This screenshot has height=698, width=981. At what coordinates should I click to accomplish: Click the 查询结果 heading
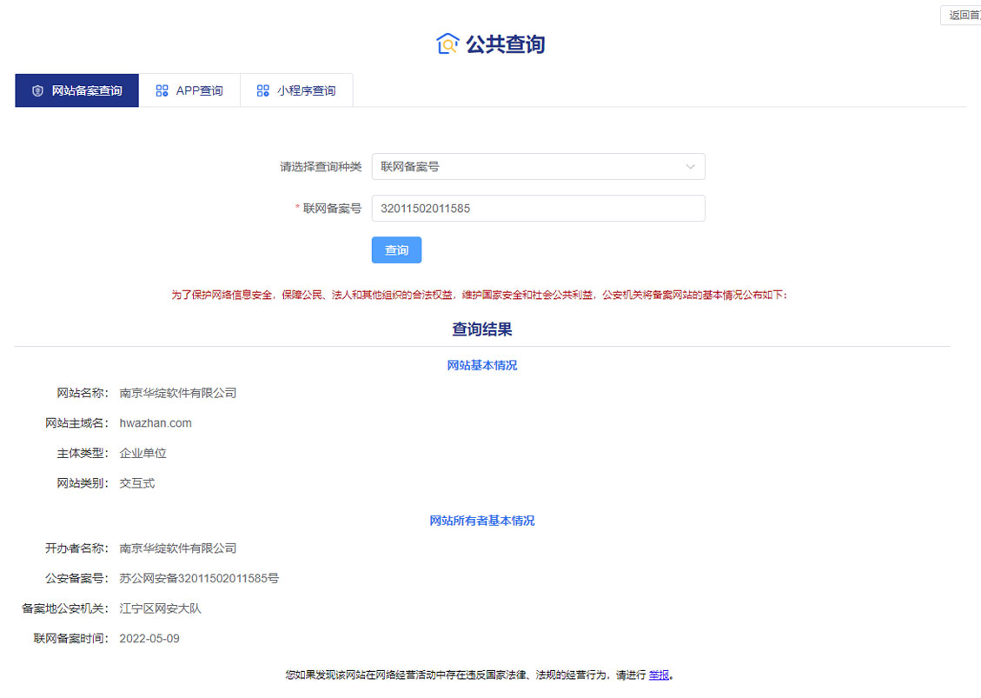click(x=481, y=329)
